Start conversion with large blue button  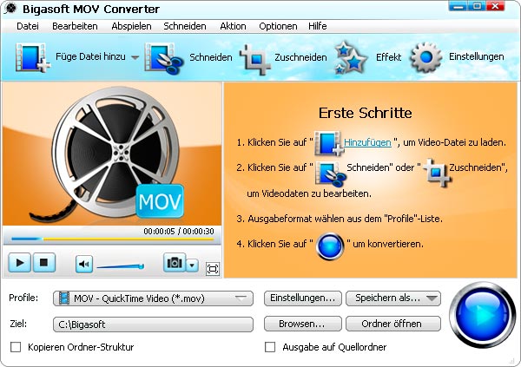[x=482, y=315]
